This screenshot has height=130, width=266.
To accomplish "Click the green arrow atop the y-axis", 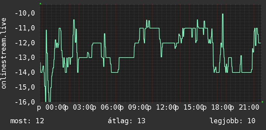I will [40, 4].
